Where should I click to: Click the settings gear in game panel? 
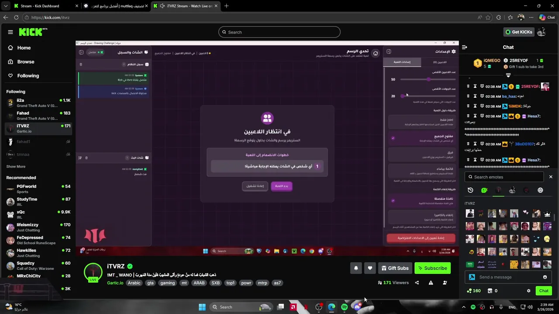453,51
